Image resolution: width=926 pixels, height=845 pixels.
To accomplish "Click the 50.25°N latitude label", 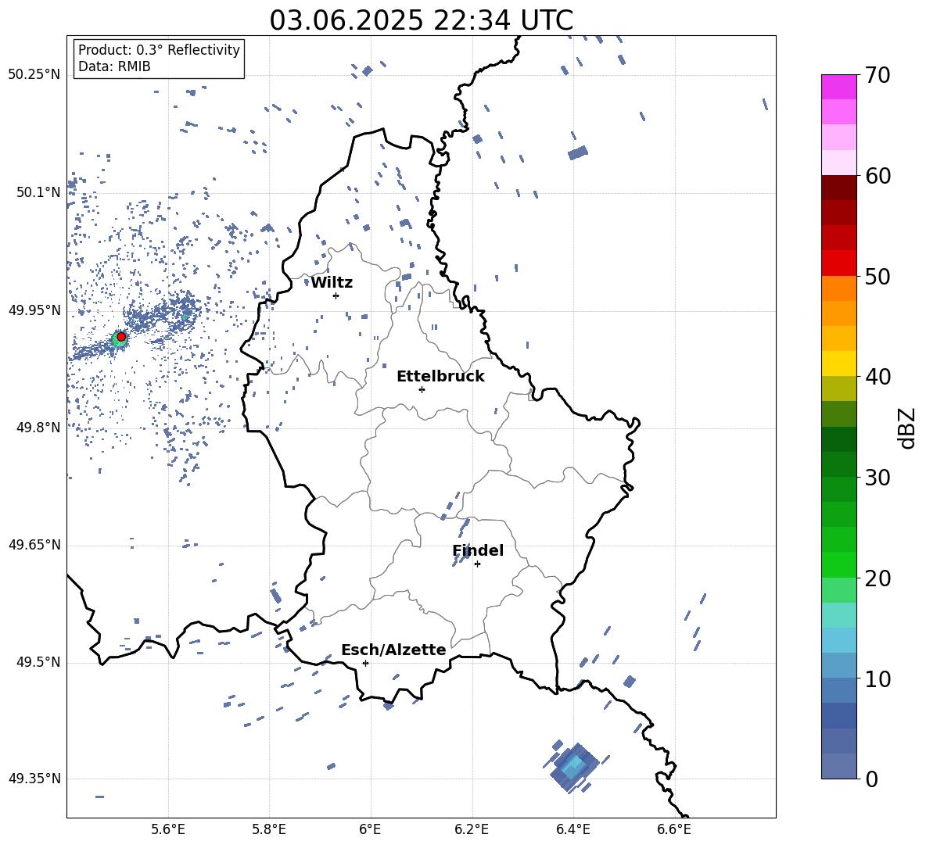I will coord(34,75).
